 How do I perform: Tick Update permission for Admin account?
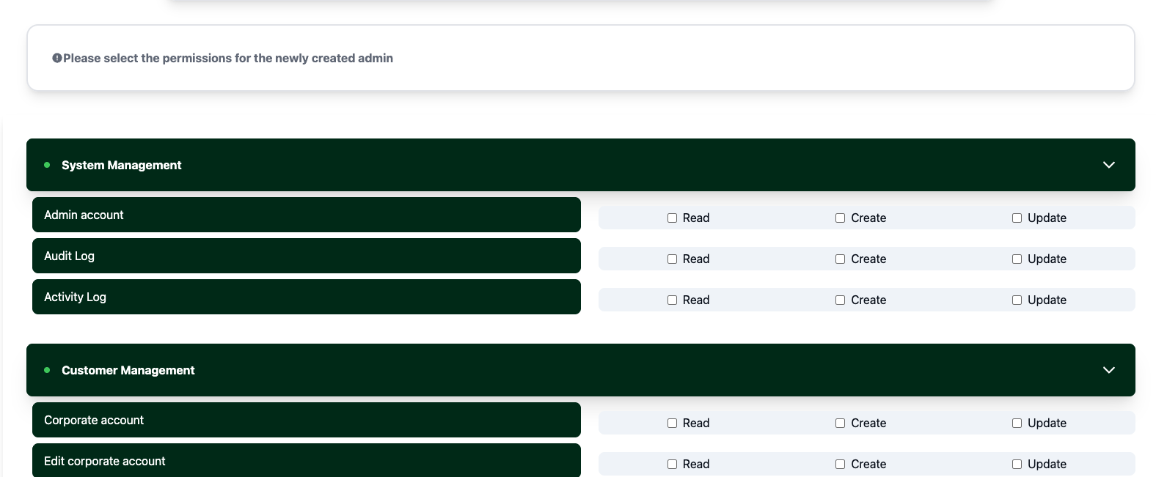coord(1017,218)
